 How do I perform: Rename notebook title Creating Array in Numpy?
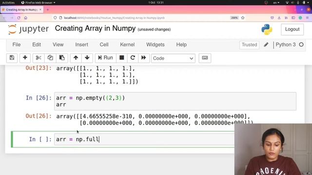95,28
